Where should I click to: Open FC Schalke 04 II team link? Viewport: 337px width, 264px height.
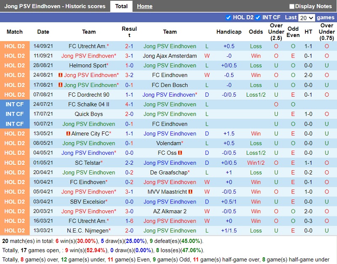(x=89, y=104)
